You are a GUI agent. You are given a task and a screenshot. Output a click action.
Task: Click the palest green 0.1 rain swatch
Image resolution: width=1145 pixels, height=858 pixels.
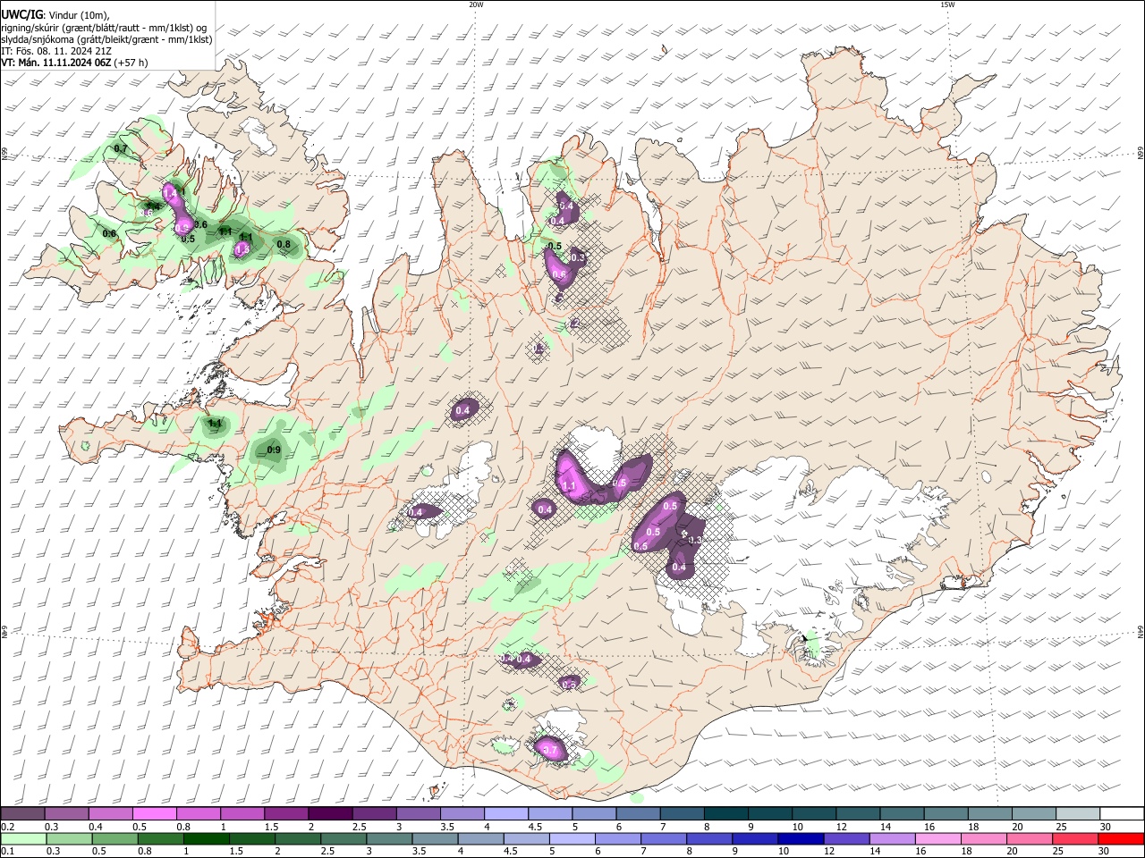(22, 838)
